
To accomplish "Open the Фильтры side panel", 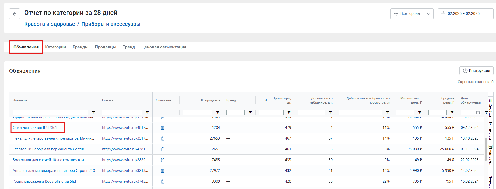I will 491,130.
